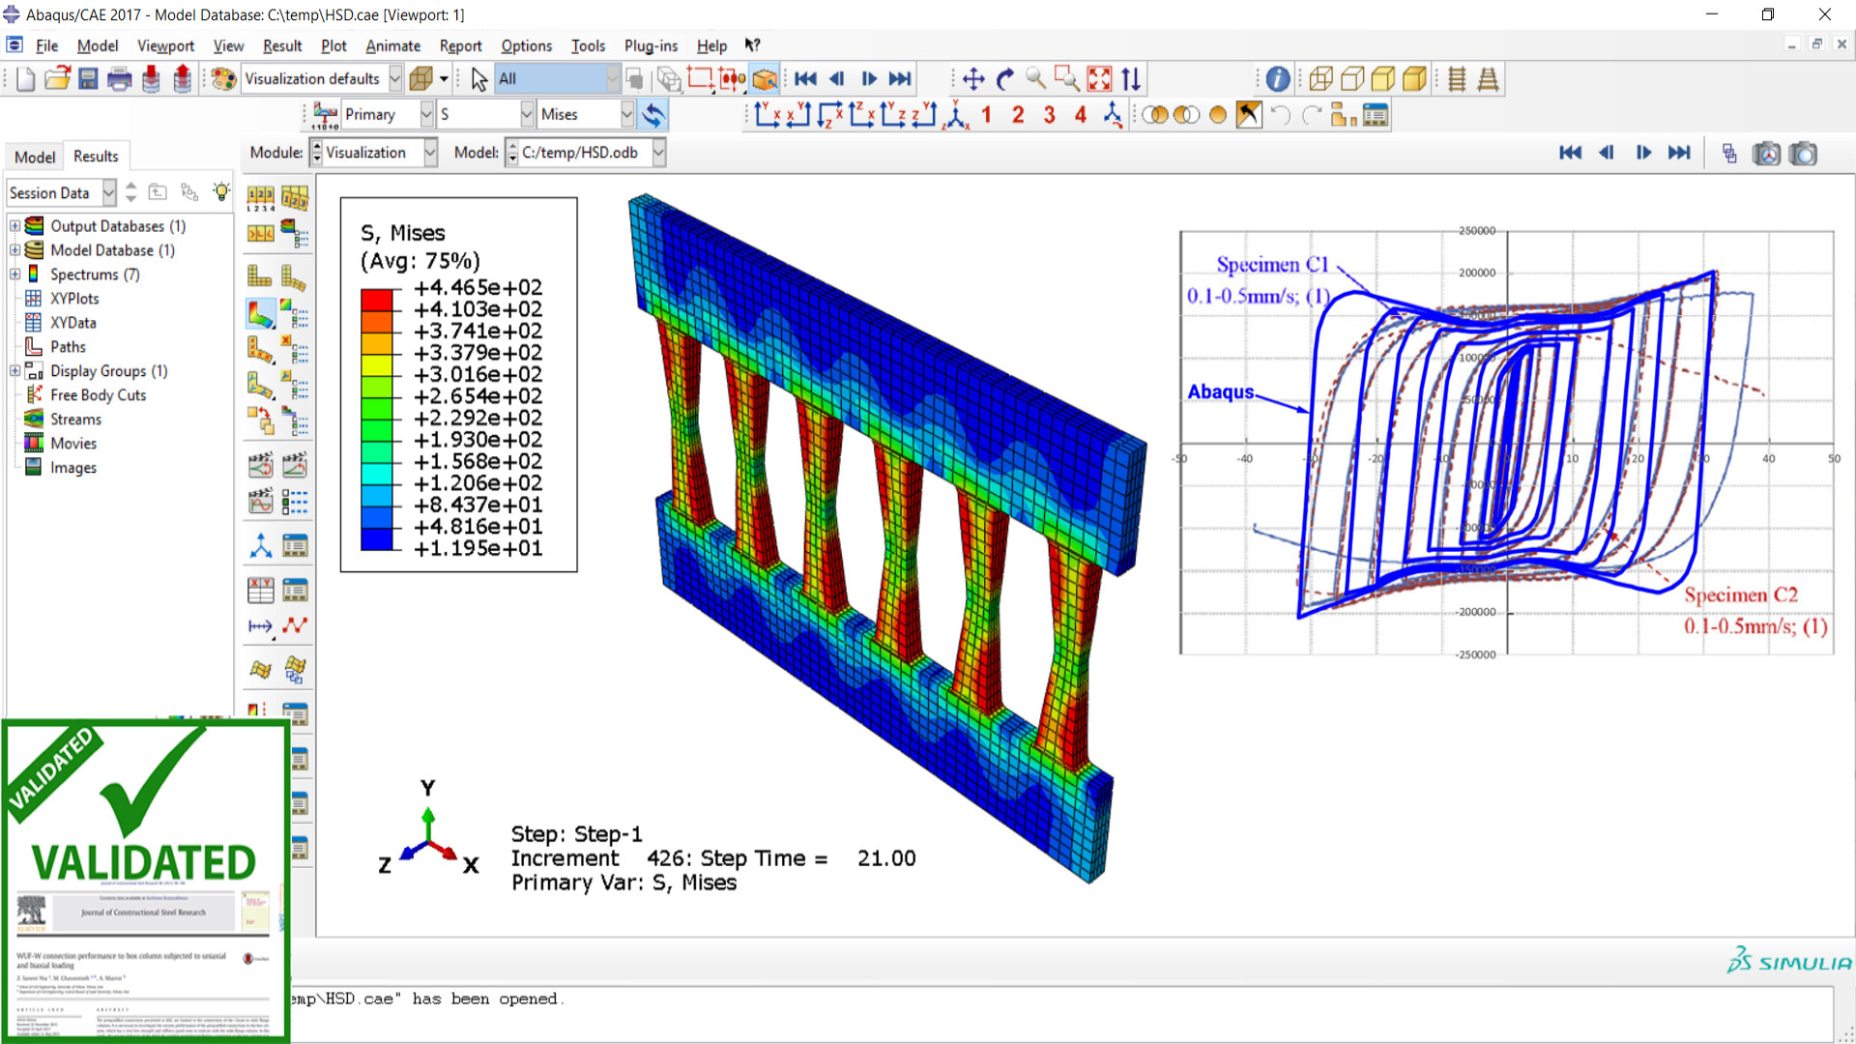
Task: Toggle the selection arrow tool
Action: click(479, 79)
